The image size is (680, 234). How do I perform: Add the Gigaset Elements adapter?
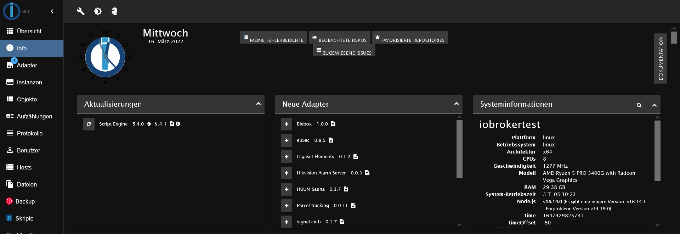[x=287, y=157]
